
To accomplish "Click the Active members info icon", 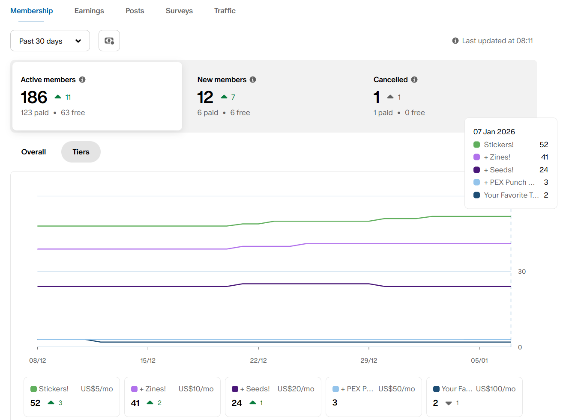I will coord(82,80).
